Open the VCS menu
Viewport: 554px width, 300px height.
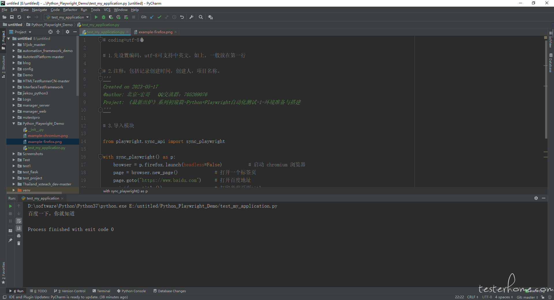107,10
